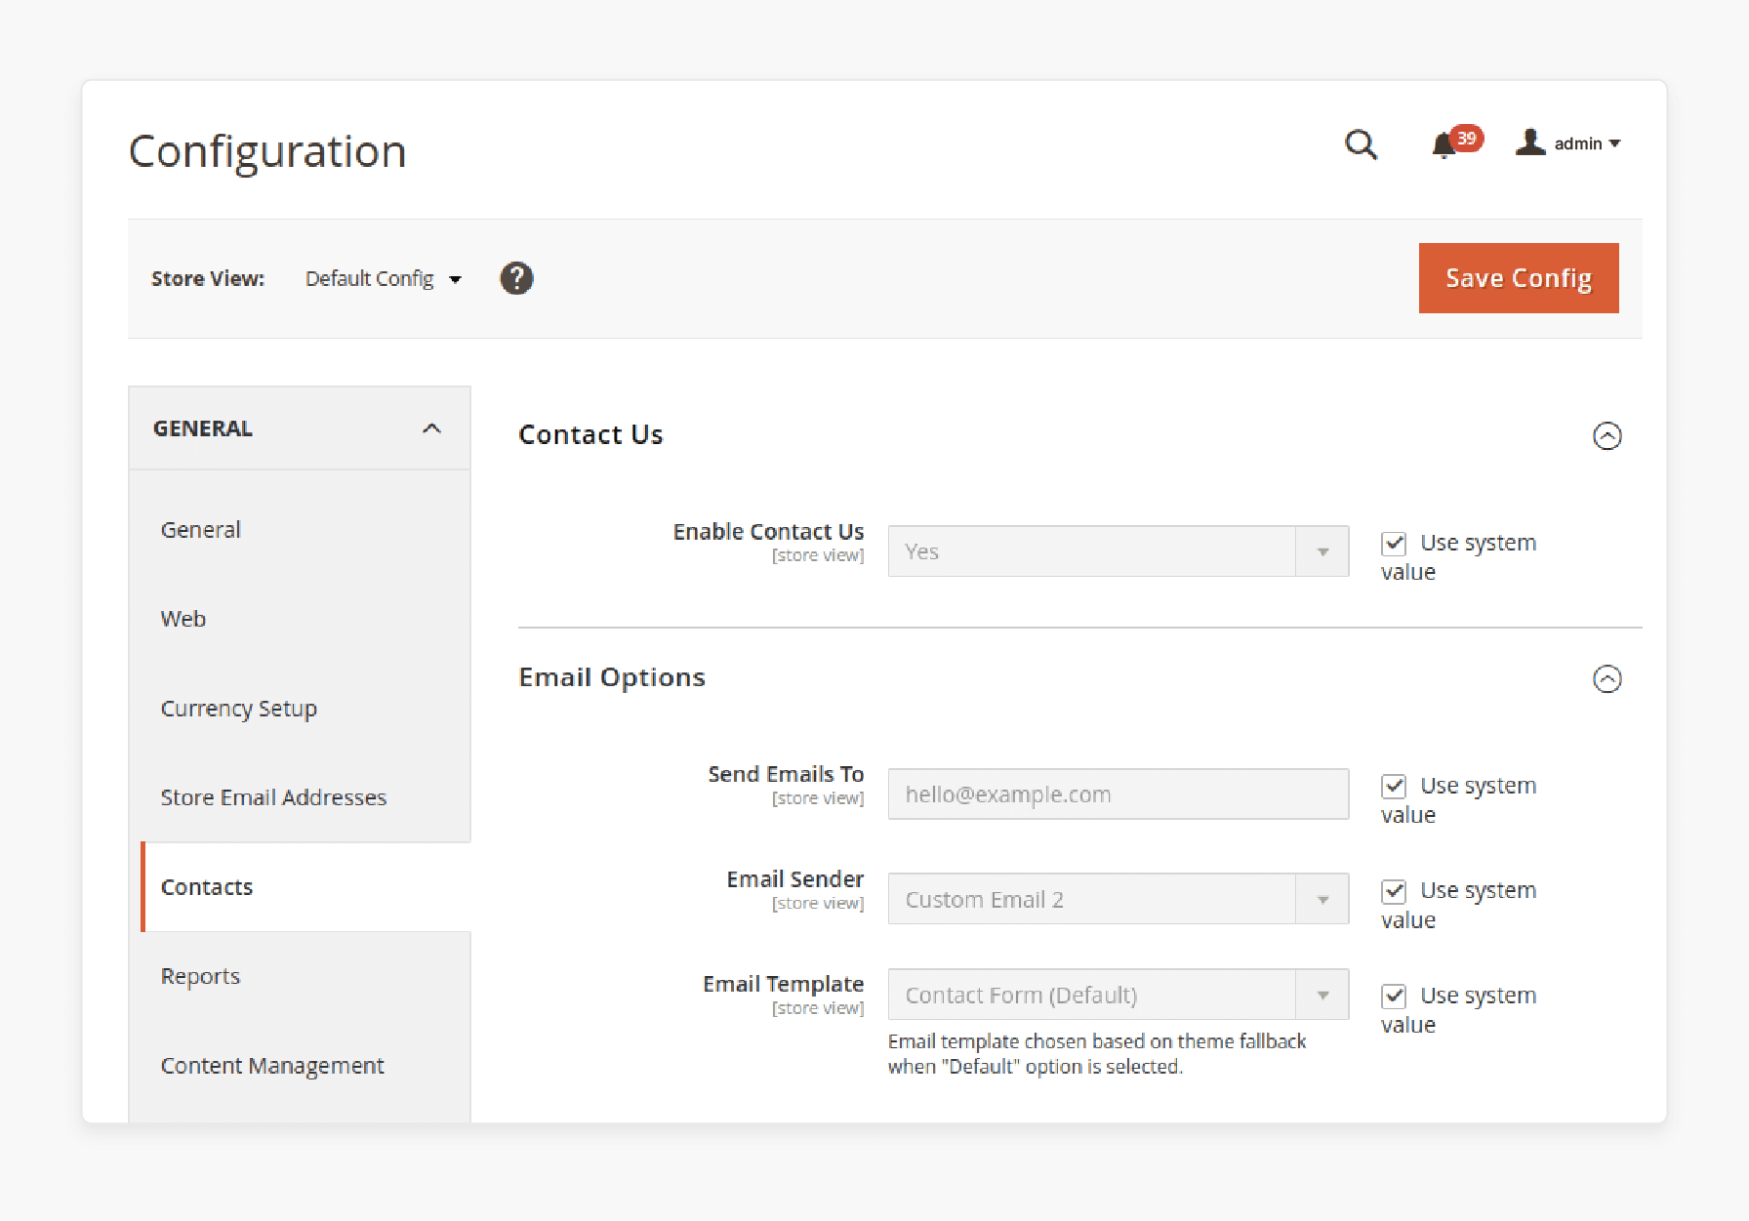1749x1221 pixels.
Task: Uncheck Use system value for Enable Contact Us
Action: click(1394, 543)
